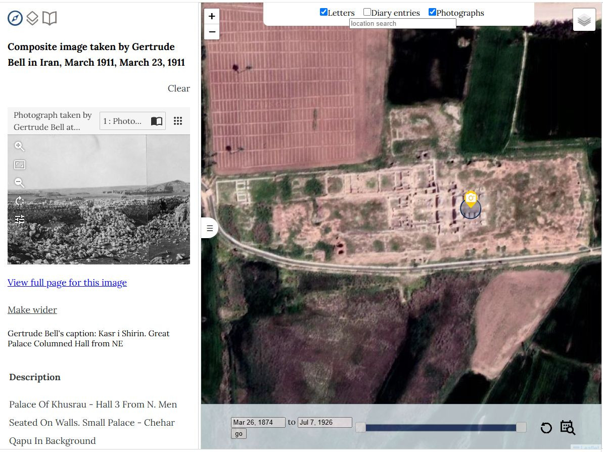Open the compass explore icon

click(x=15, y=18)
